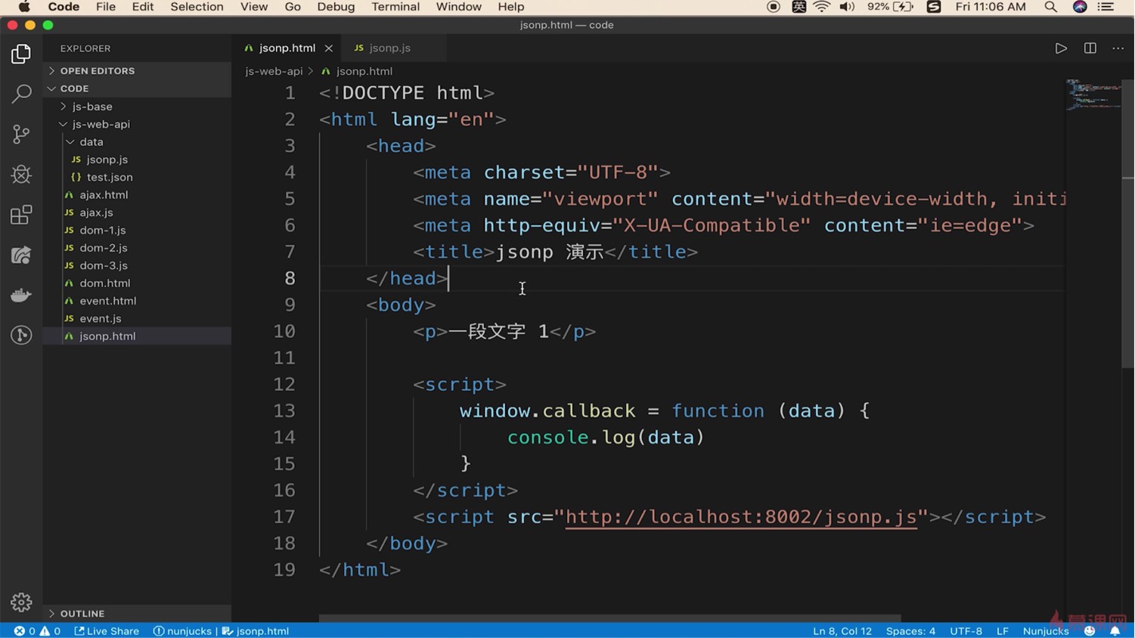
Task: Click the input method icon in menu bar
Action: (x=799, y=7)
